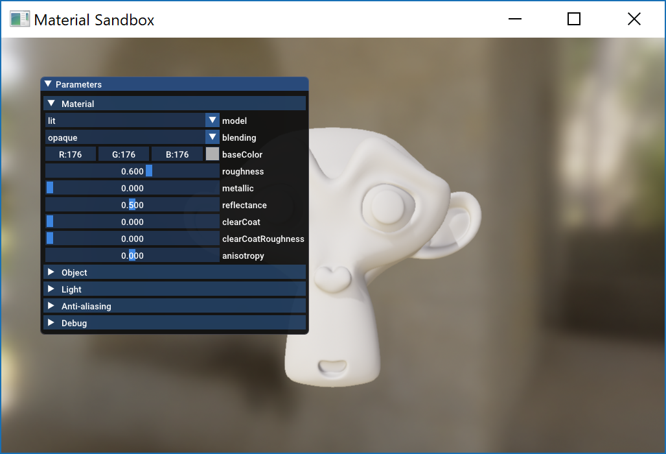The height and width of the screenshot is (454, 666).
Task: Click the reflectance slider
Action: coord(132,205)
